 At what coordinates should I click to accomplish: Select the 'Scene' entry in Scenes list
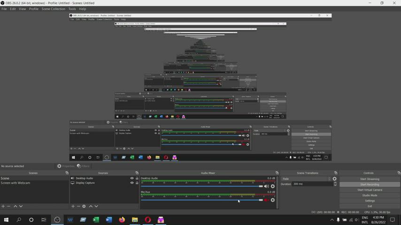(35, 178)
